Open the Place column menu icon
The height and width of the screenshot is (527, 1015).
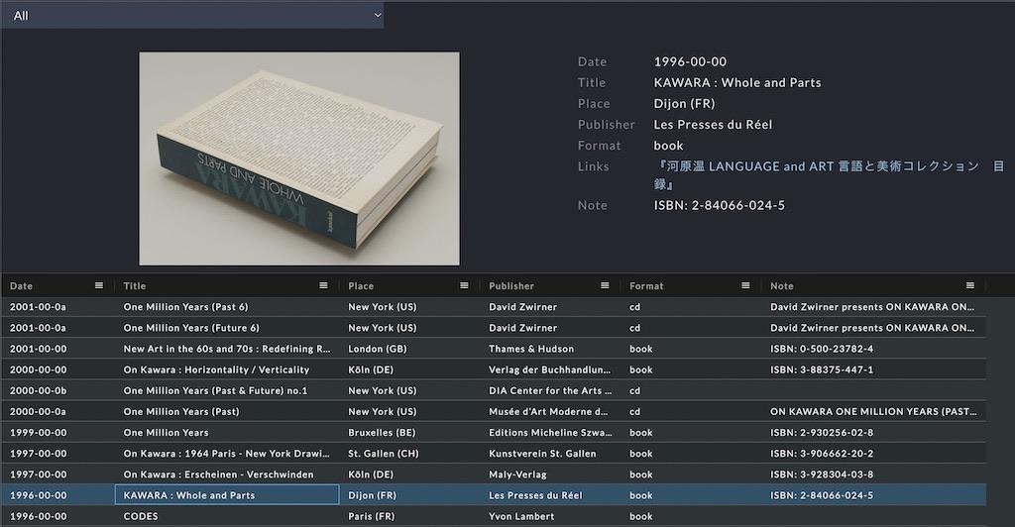[x=464, y=286]
